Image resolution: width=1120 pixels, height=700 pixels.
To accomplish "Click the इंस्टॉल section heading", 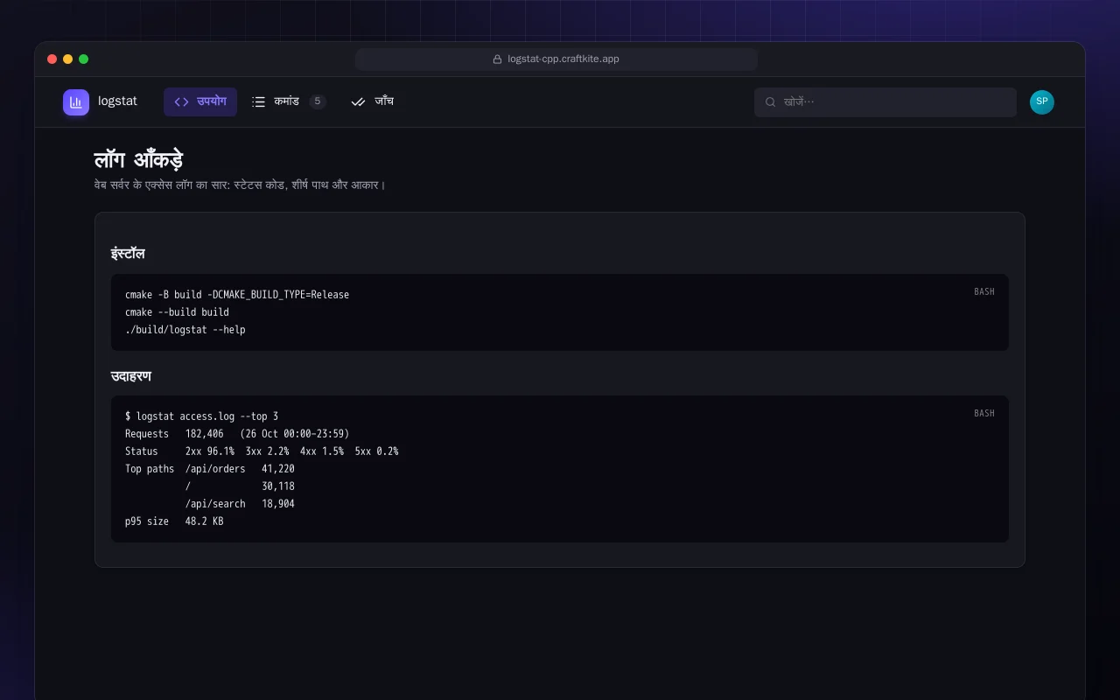I will tap(128, 254).
